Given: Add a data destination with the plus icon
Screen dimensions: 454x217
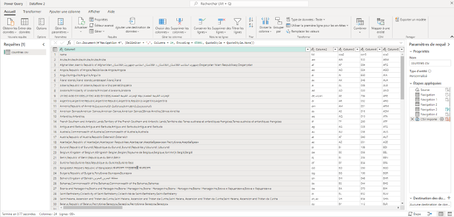Looking at the screenshot, I should click(449, 198).
